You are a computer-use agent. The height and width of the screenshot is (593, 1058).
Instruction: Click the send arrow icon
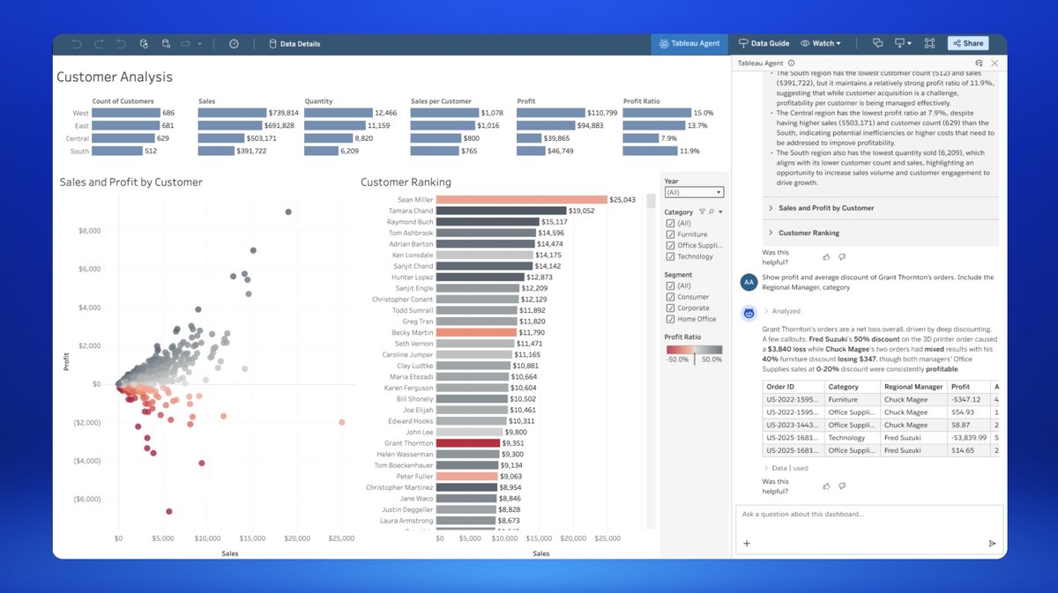[992, 544]
